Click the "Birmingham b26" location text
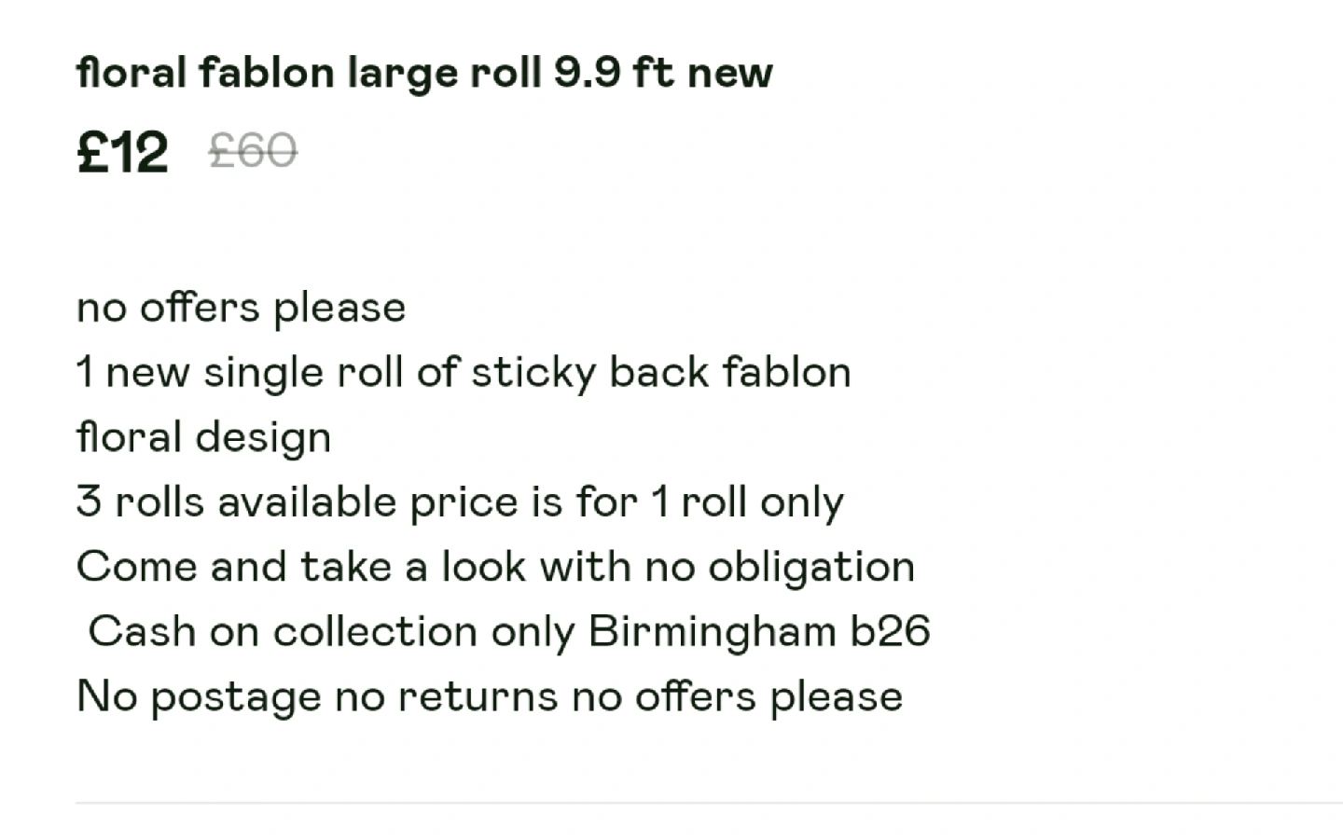Image resolution: width=1343 pixels, height=839 pixels. [759, 631]
